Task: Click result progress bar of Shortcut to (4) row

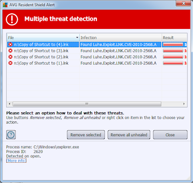Action: coord(173,44)
